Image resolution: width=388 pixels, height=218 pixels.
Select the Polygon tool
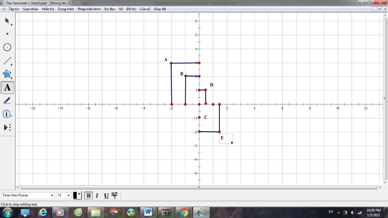[x=7, y=74]
